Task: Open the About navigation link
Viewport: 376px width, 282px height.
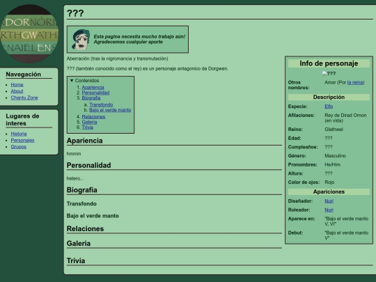Action: (17, 91)
